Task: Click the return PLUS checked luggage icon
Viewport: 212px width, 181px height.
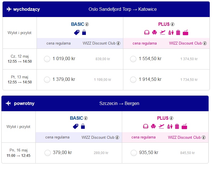Action: (177, 127)
